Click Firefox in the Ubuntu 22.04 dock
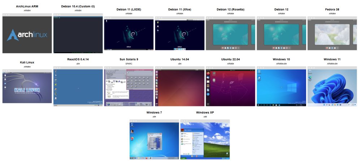361x163 pixels. (x=208, y=73)
